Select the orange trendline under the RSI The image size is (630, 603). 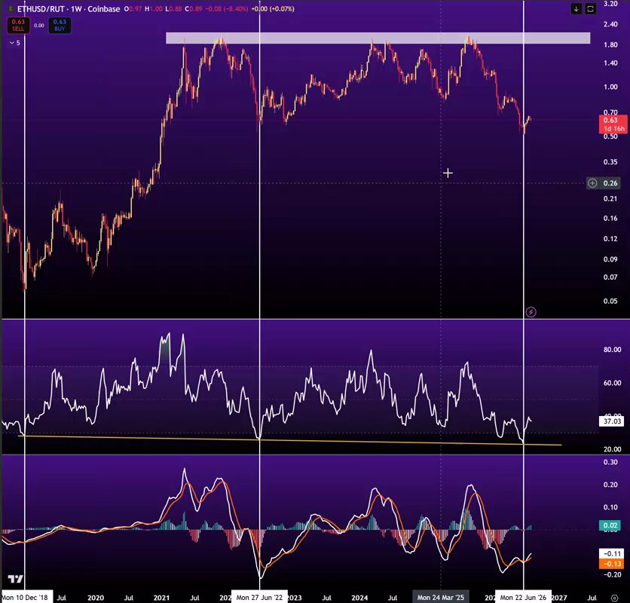[290, 440]
